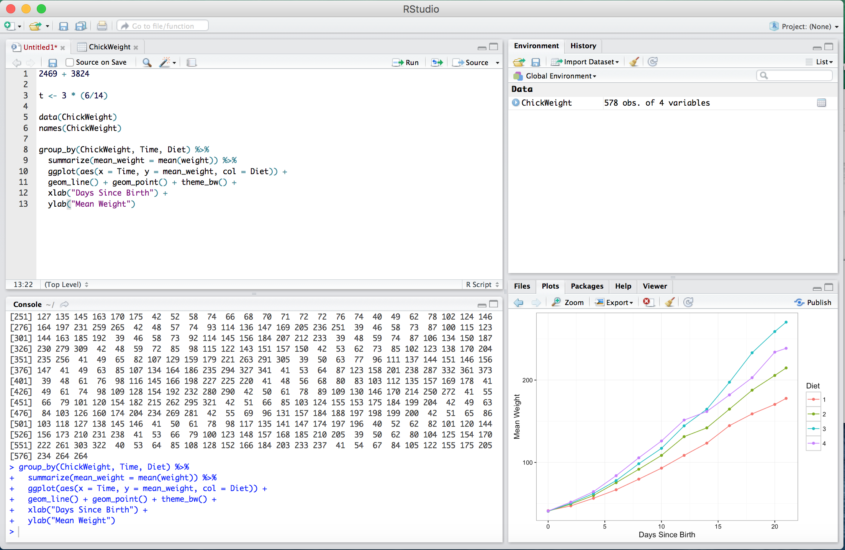
Task: Click the Zoom button in Plots panel
Action: click(567, 302)
